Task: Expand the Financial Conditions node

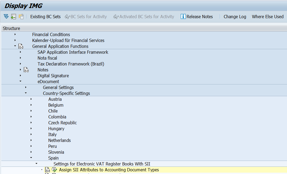Action: [x=15, y=34]
